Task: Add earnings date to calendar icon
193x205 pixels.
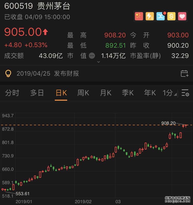Action: tap(185, 73)
